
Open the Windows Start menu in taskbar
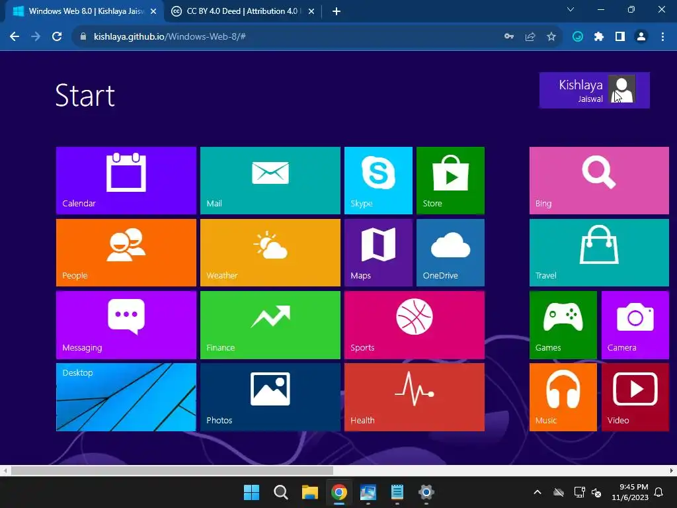tap(252, 492)
